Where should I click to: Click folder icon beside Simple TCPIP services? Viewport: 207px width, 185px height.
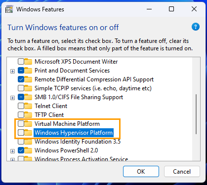coord(28,88)
